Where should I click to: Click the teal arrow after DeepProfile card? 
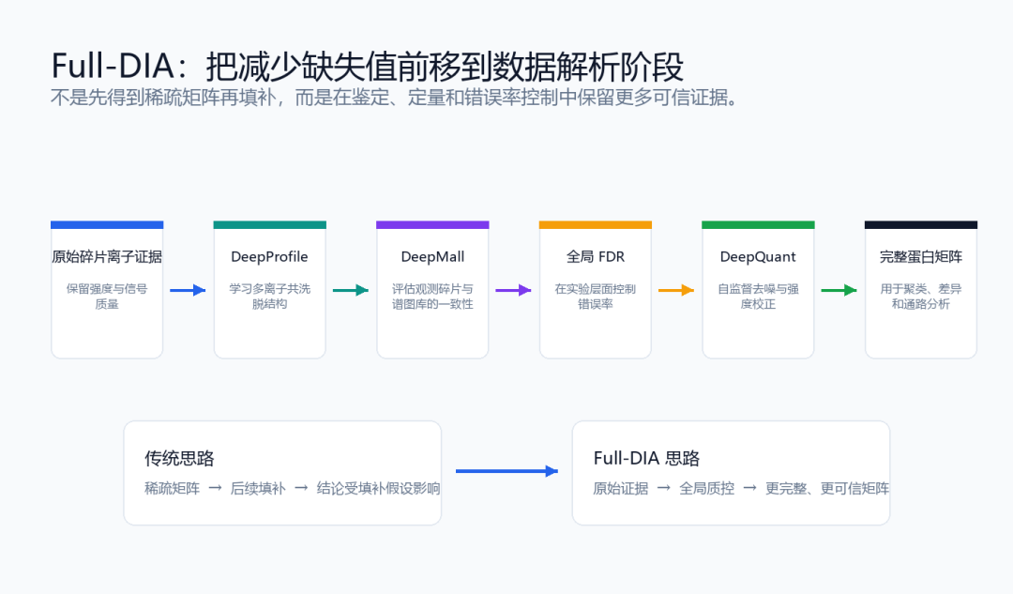point(350,290)
